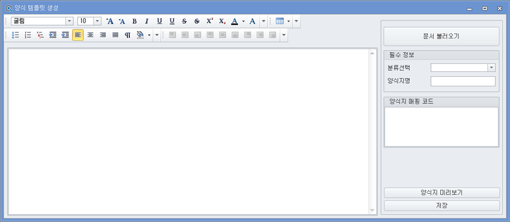The image size is (510, 222).
Task: Click inside the blank document editing area
Action: 189,131
